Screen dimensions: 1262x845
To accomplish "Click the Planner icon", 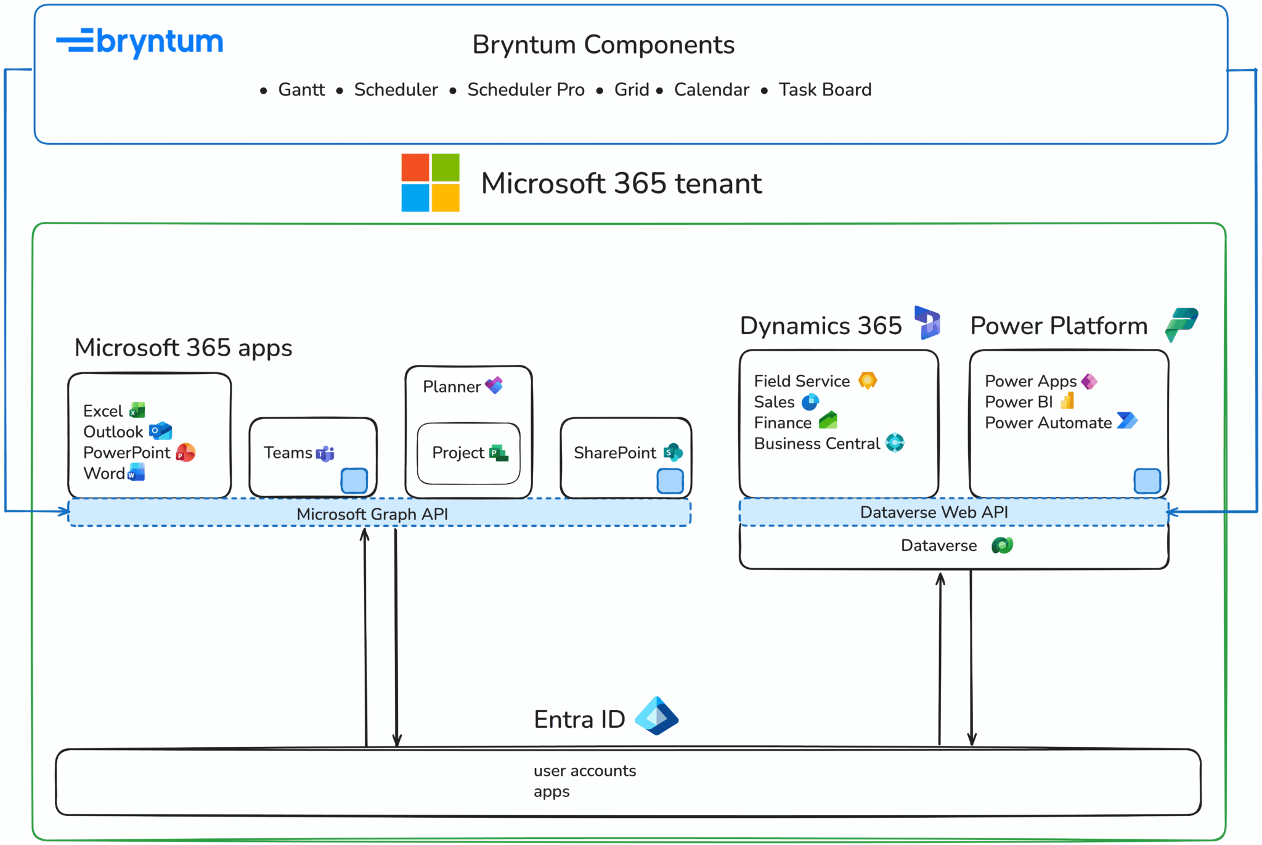I will click(494, 386).
